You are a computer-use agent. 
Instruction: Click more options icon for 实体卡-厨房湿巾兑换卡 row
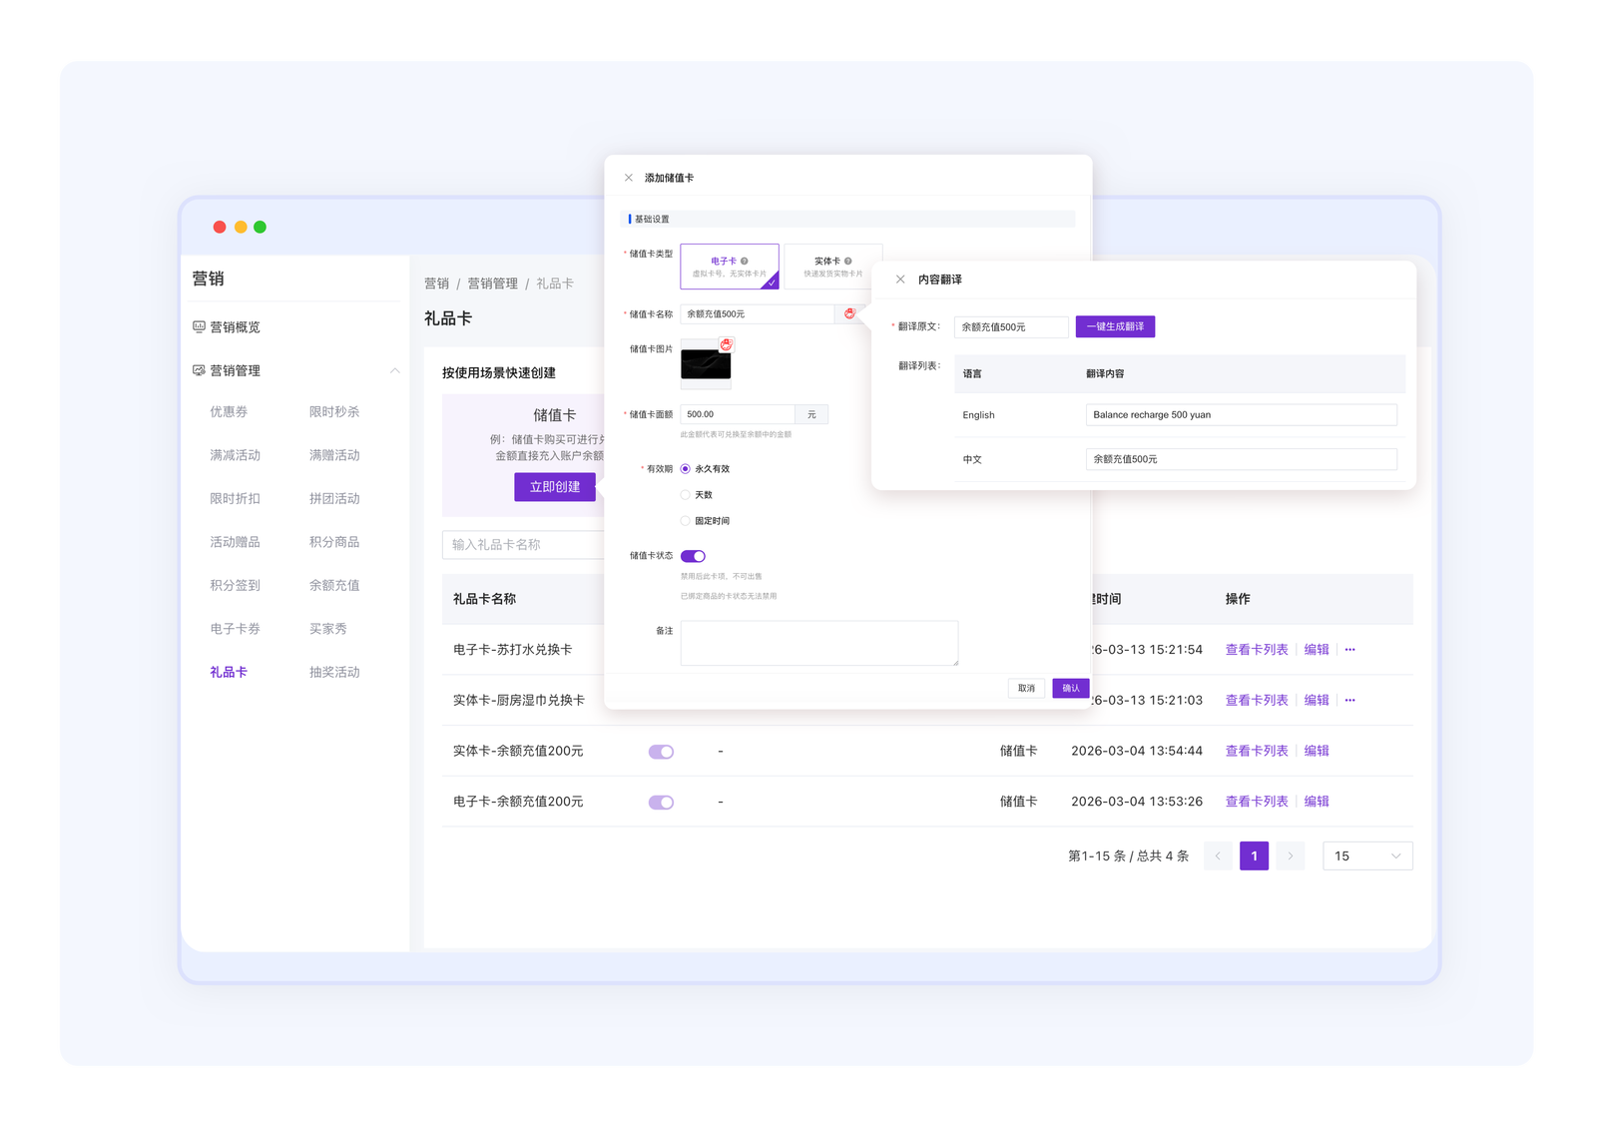click(x=1349, y=701)
